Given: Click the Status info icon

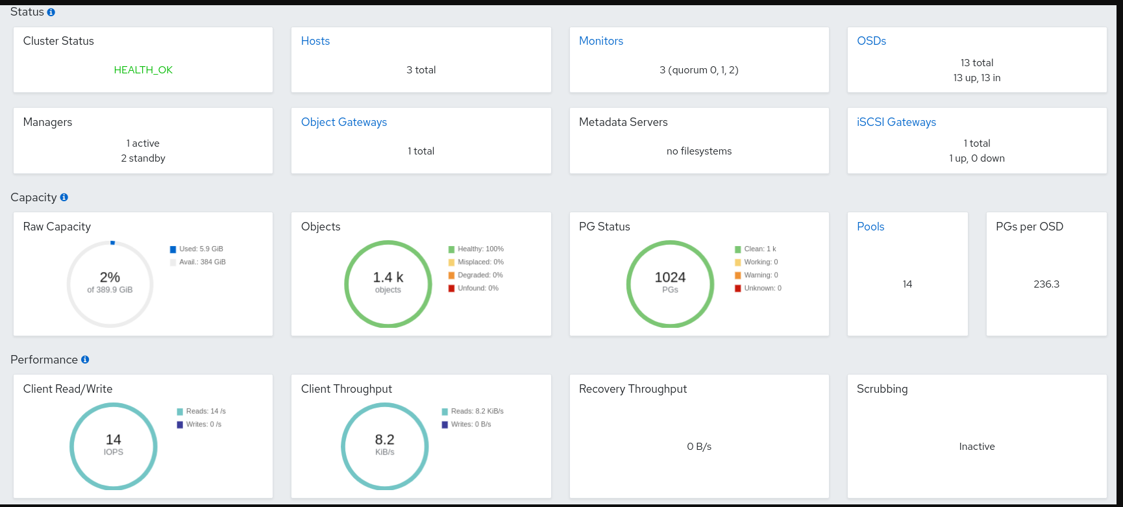Looking at the screenshot, I should (x=51, y=12).
